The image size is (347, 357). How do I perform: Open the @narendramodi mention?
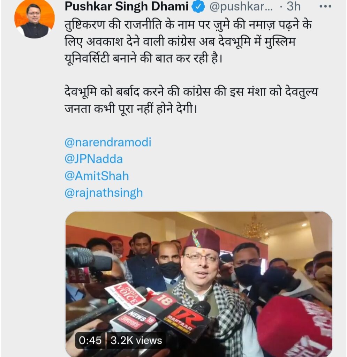click(108, 142)
